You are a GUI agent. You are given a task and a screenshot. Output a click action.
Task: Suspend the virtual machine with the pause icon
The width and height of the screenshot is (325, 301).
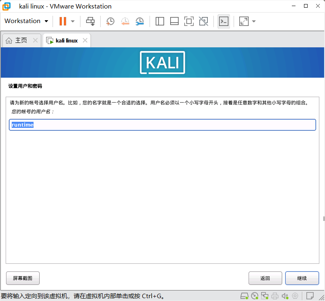pos(63,21)
